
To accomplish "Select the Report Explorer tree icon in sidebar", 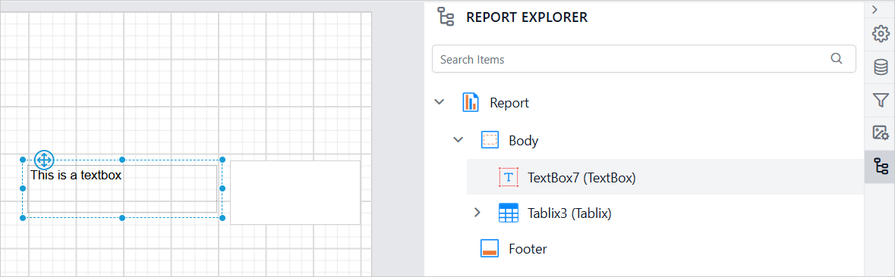I will tap(881, 167).
